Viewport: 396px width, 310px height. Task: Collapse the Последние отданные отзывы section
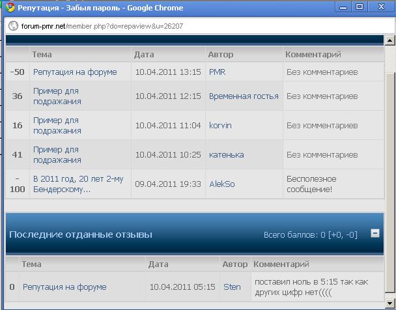click(375, 233)
